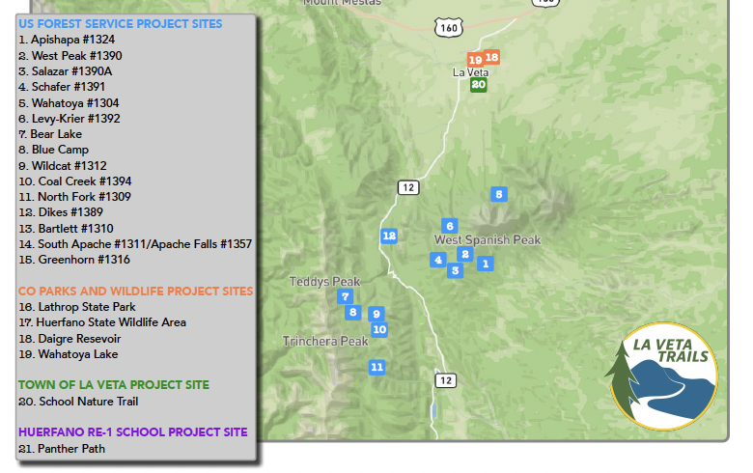Select blue map marker number 2
753x473 pixels.
point(464,254)
